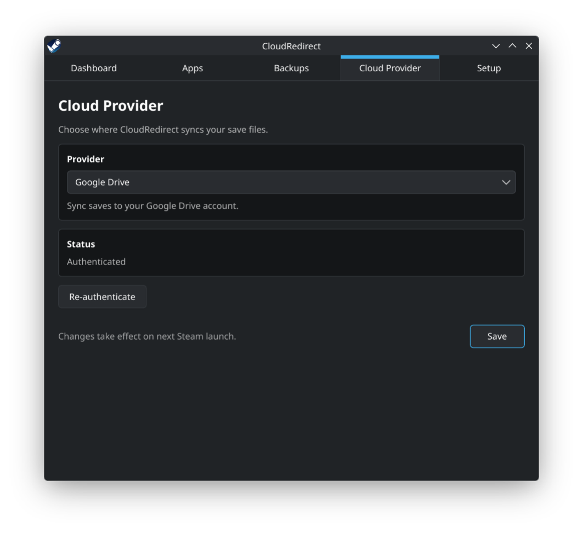Click the CloudRedirect window title text
Viewport: 583px width, 533px height.
point(291,46)
